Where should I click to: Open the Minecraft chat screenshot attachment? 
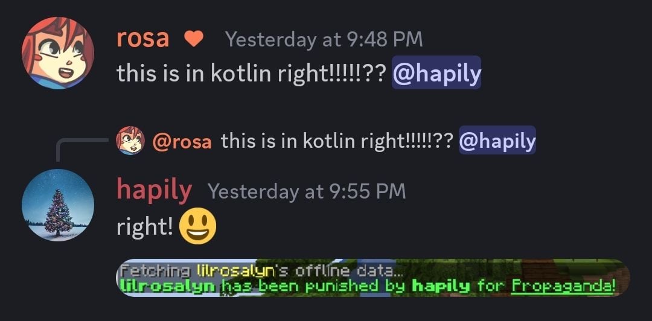(x=373, y=278)
